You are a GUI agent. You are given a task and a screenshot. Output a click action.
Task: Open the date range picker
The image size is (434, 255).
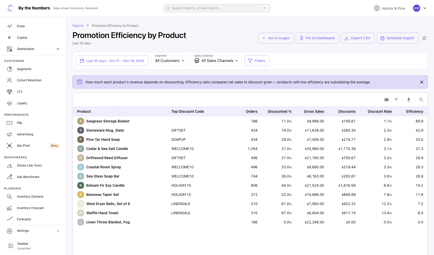pos(112,61)
